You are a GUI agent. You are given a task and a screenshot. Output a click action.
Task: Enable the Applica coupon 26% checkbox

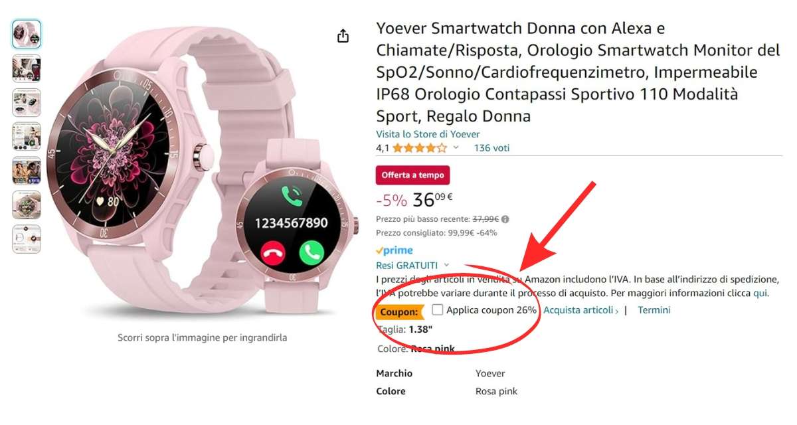(437, 309)
